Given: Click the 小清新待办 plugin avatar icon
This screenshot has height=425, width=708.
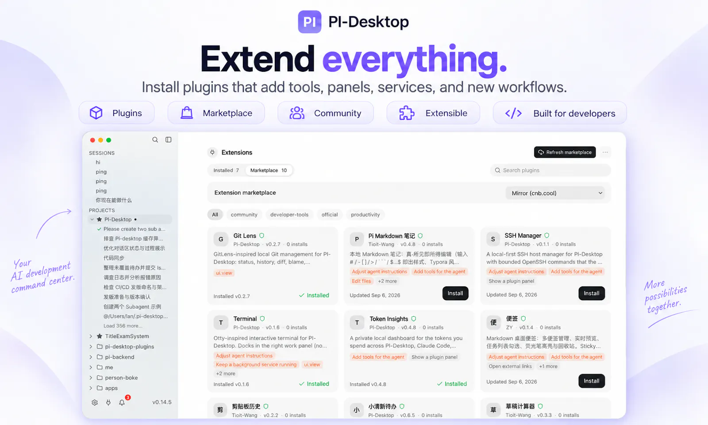Looking at the screenshot, I should (x=357, y=410).
